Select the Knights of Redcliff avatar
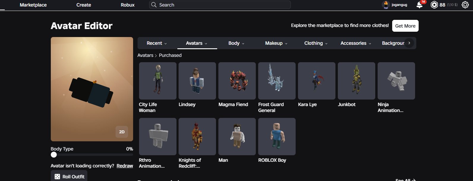The height and width of the screenshot is (181, 473). (x=197, y=137)
